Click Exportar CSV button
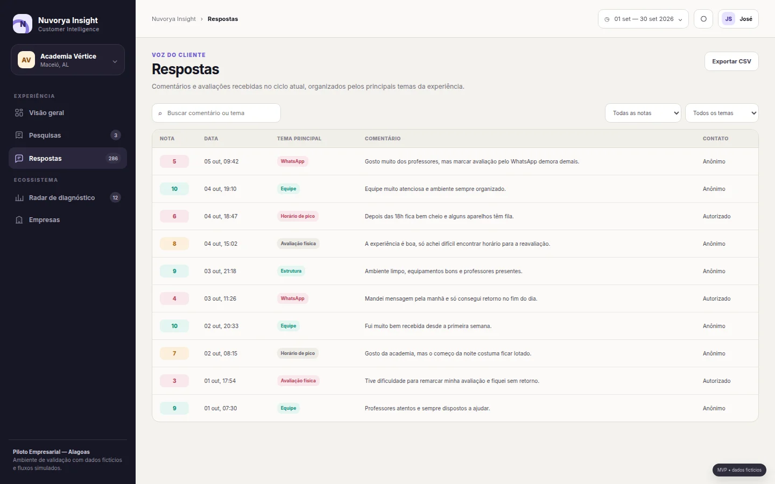 [731, 61]
